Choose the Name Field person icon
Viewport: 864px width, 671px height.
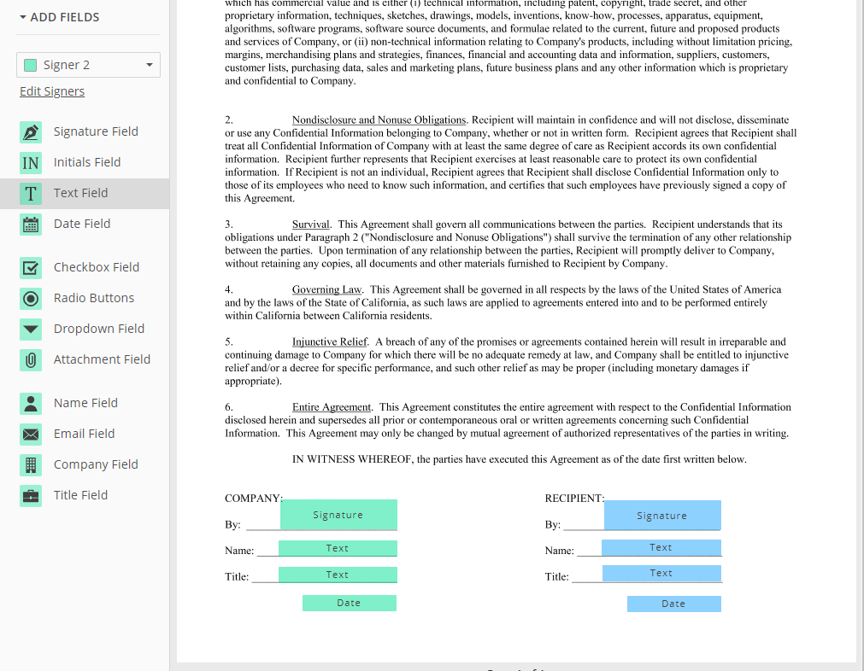pos(31,404)
